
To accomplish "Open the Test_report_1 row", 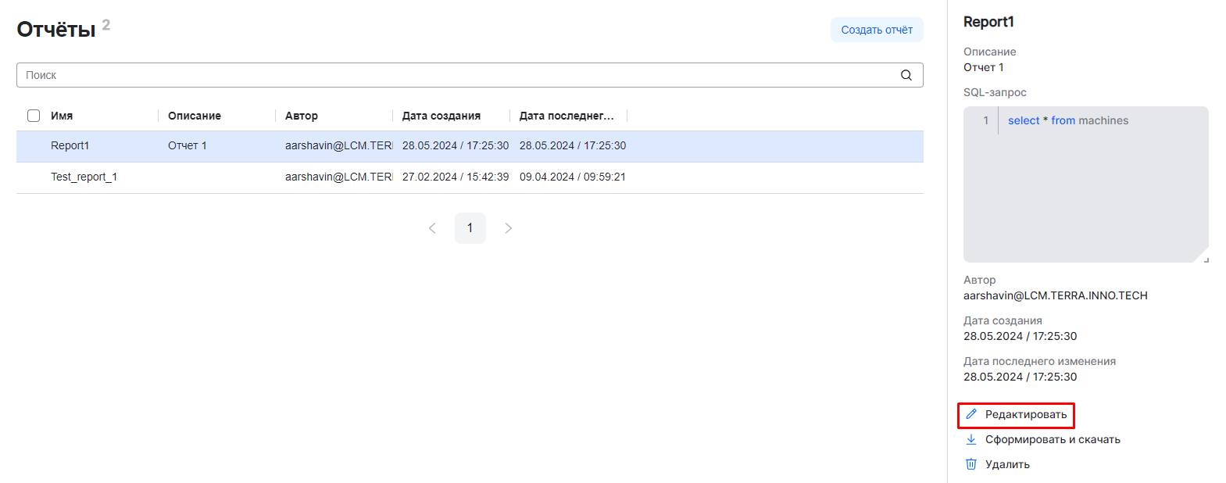I will 84,177.
